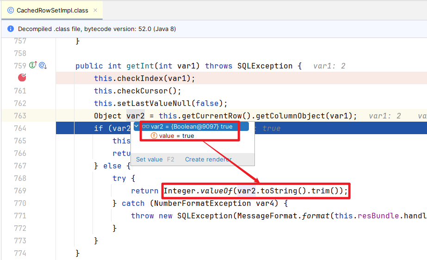
Task: Click the var2 variable on line 763
Action: click(x=136, y=116)
